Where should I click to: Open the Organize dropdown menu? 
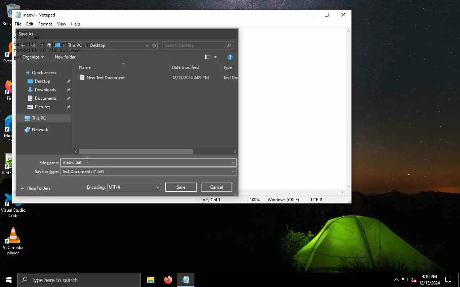pyautogui.click(x=33, y=57)
